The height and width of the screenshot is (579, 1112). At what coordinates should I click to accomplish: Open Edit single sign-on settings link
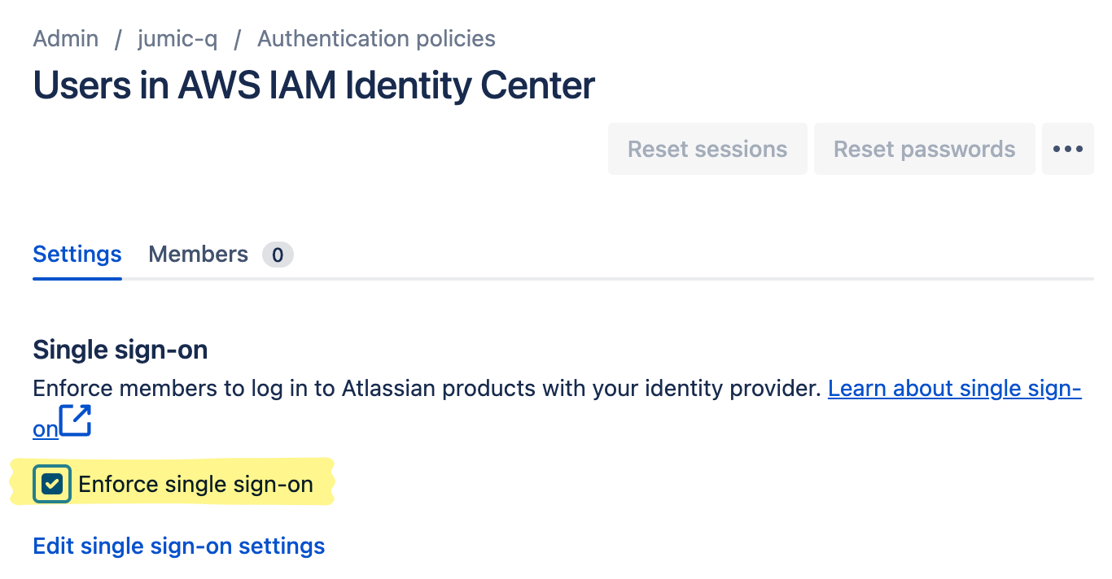[x=178, y=546]
